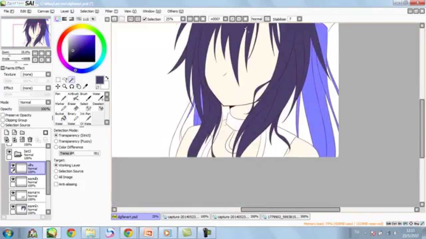Adjust the layer Opacity slider
This screenshot has height=239, width=426.
35,109
